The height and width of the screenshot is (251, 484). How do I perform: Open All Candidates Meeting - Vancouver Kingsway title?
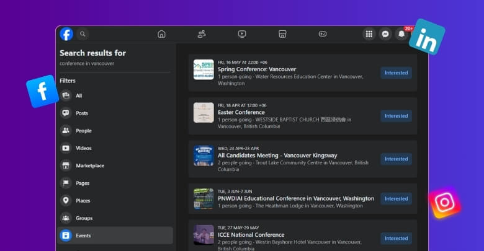pos(277,156)
